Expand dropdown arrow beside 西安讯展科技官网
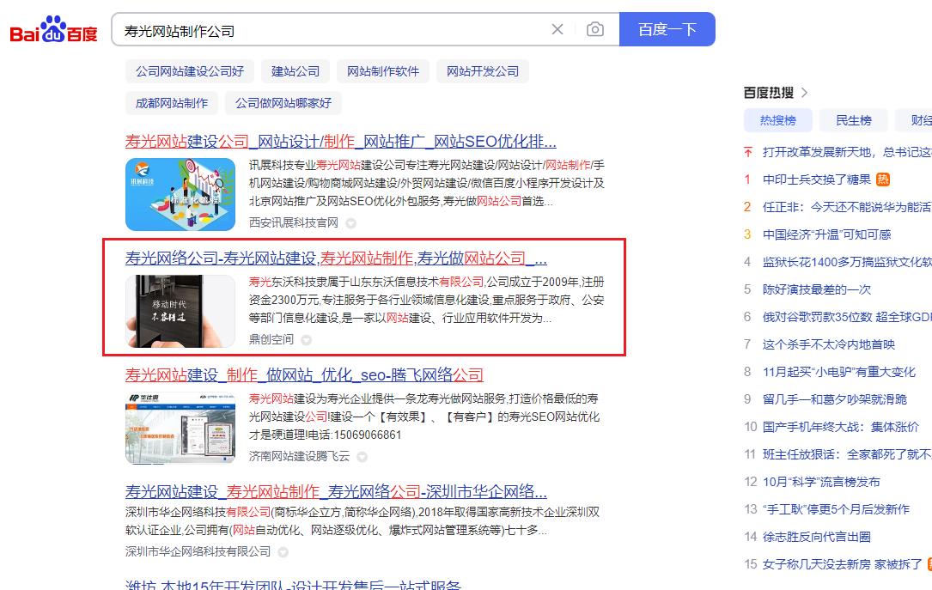 [x=351, y=223]
